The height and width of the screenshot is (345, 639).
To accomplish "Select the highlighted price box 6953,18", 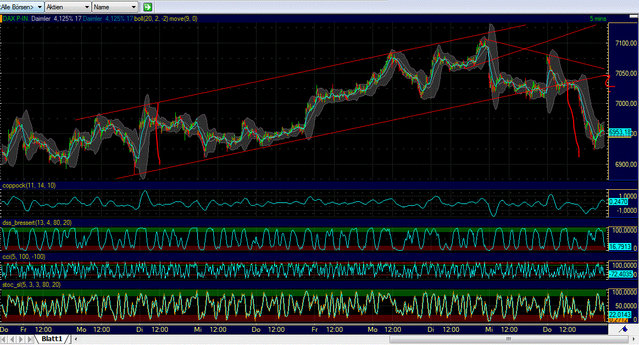I will click(619, 132).
